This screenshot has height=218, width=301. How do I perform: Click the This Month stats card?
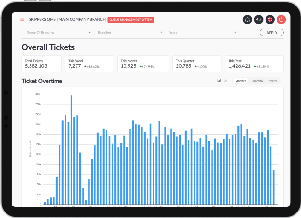(143, 64)
